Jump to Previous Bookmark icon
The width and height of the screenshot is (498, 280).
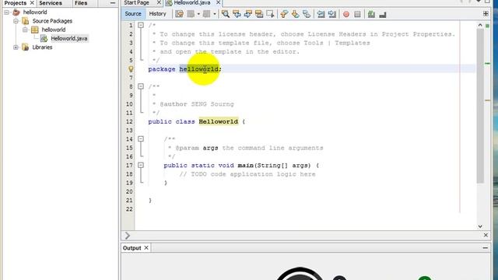[284, 14]
